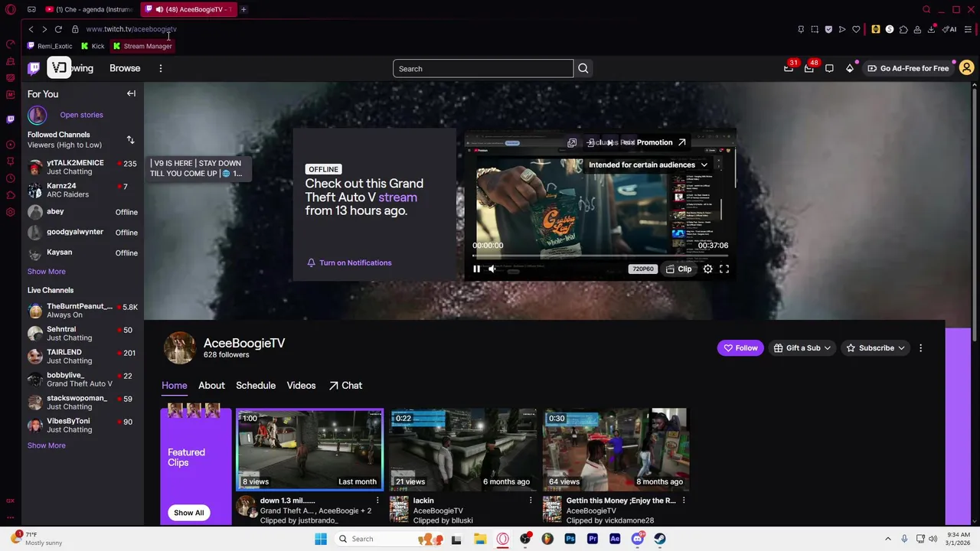Sort followed channels using arrows icon
The width and height of the screenshot is (980, 551).
130,140
